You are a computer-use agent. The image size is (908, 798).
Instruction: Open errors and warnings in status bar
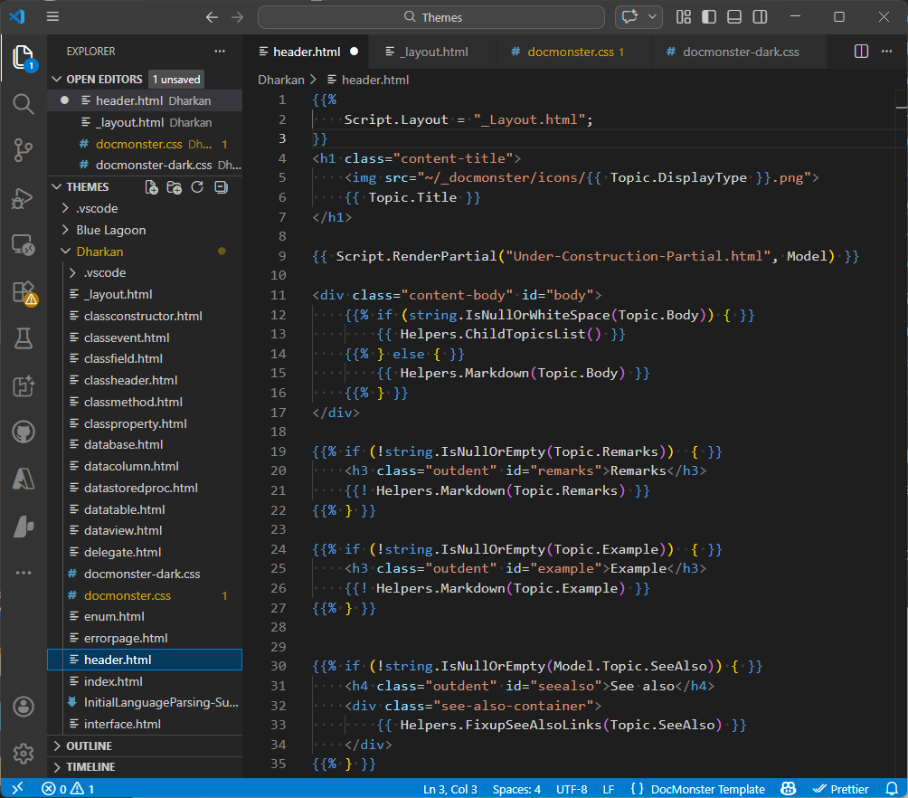pyautogui.click(x=68, y=789)
